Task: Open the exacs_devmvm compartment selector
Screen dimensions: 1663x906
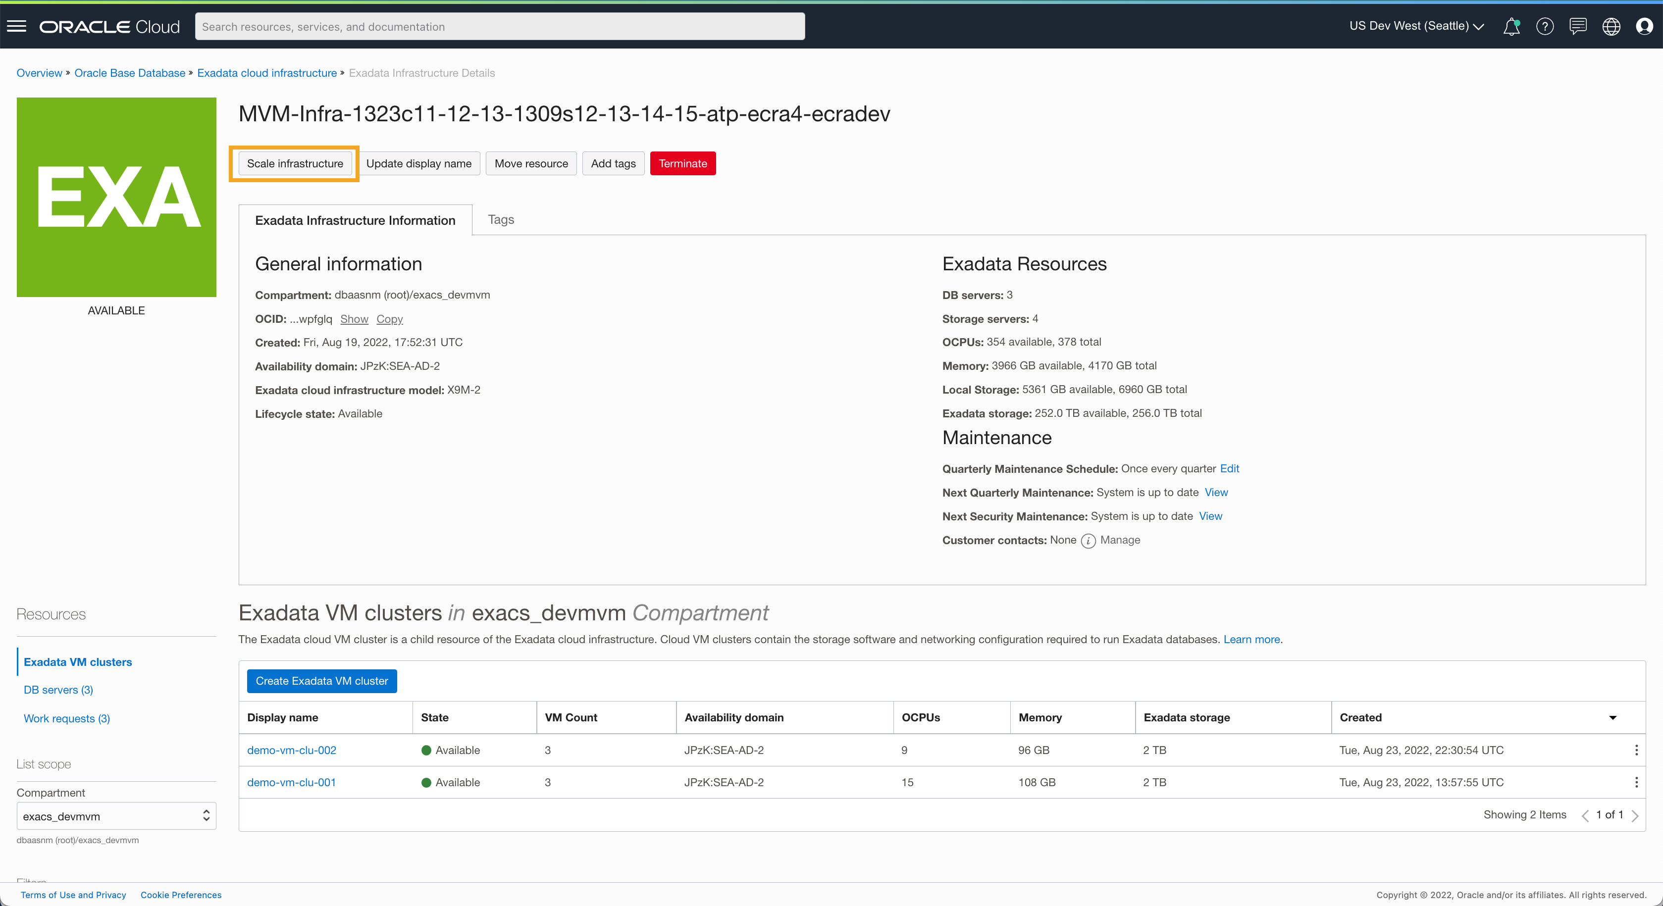Action: coord(116,816)
